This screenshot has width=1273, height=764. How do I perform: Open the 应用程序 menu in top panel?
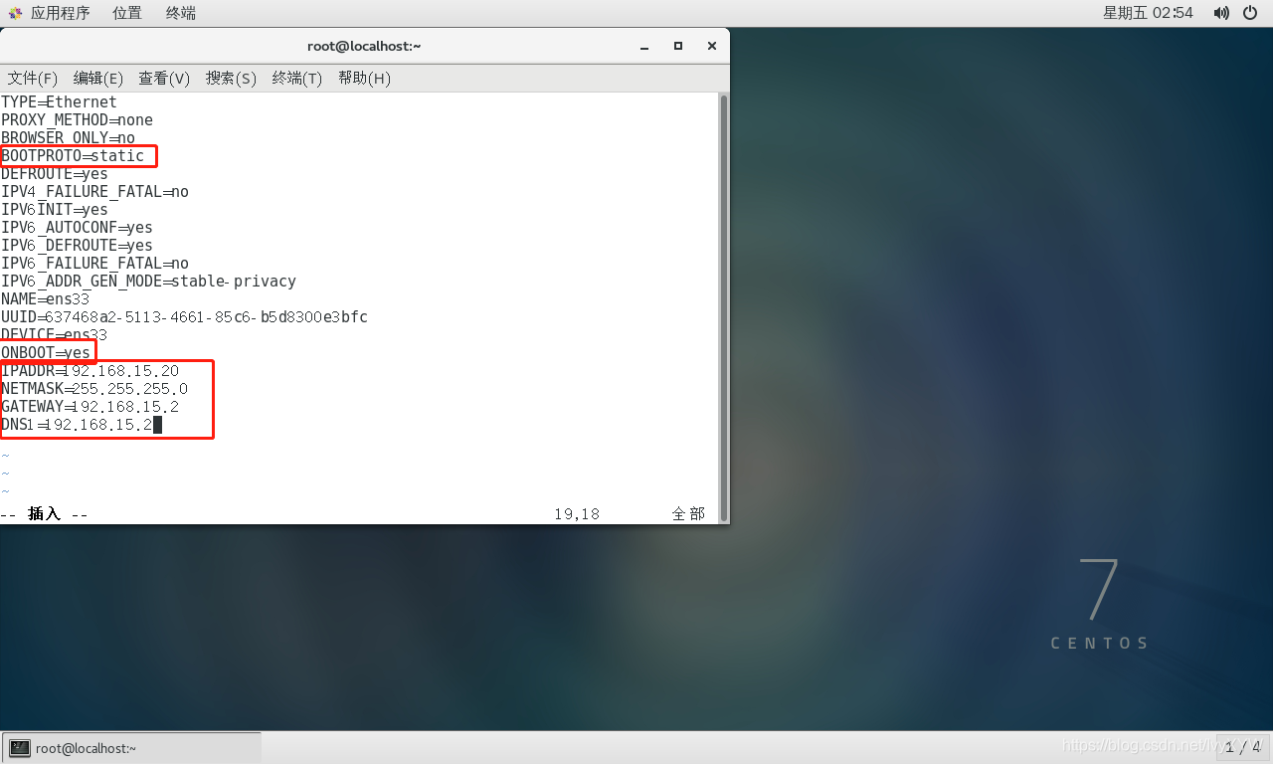coord(60,13)
